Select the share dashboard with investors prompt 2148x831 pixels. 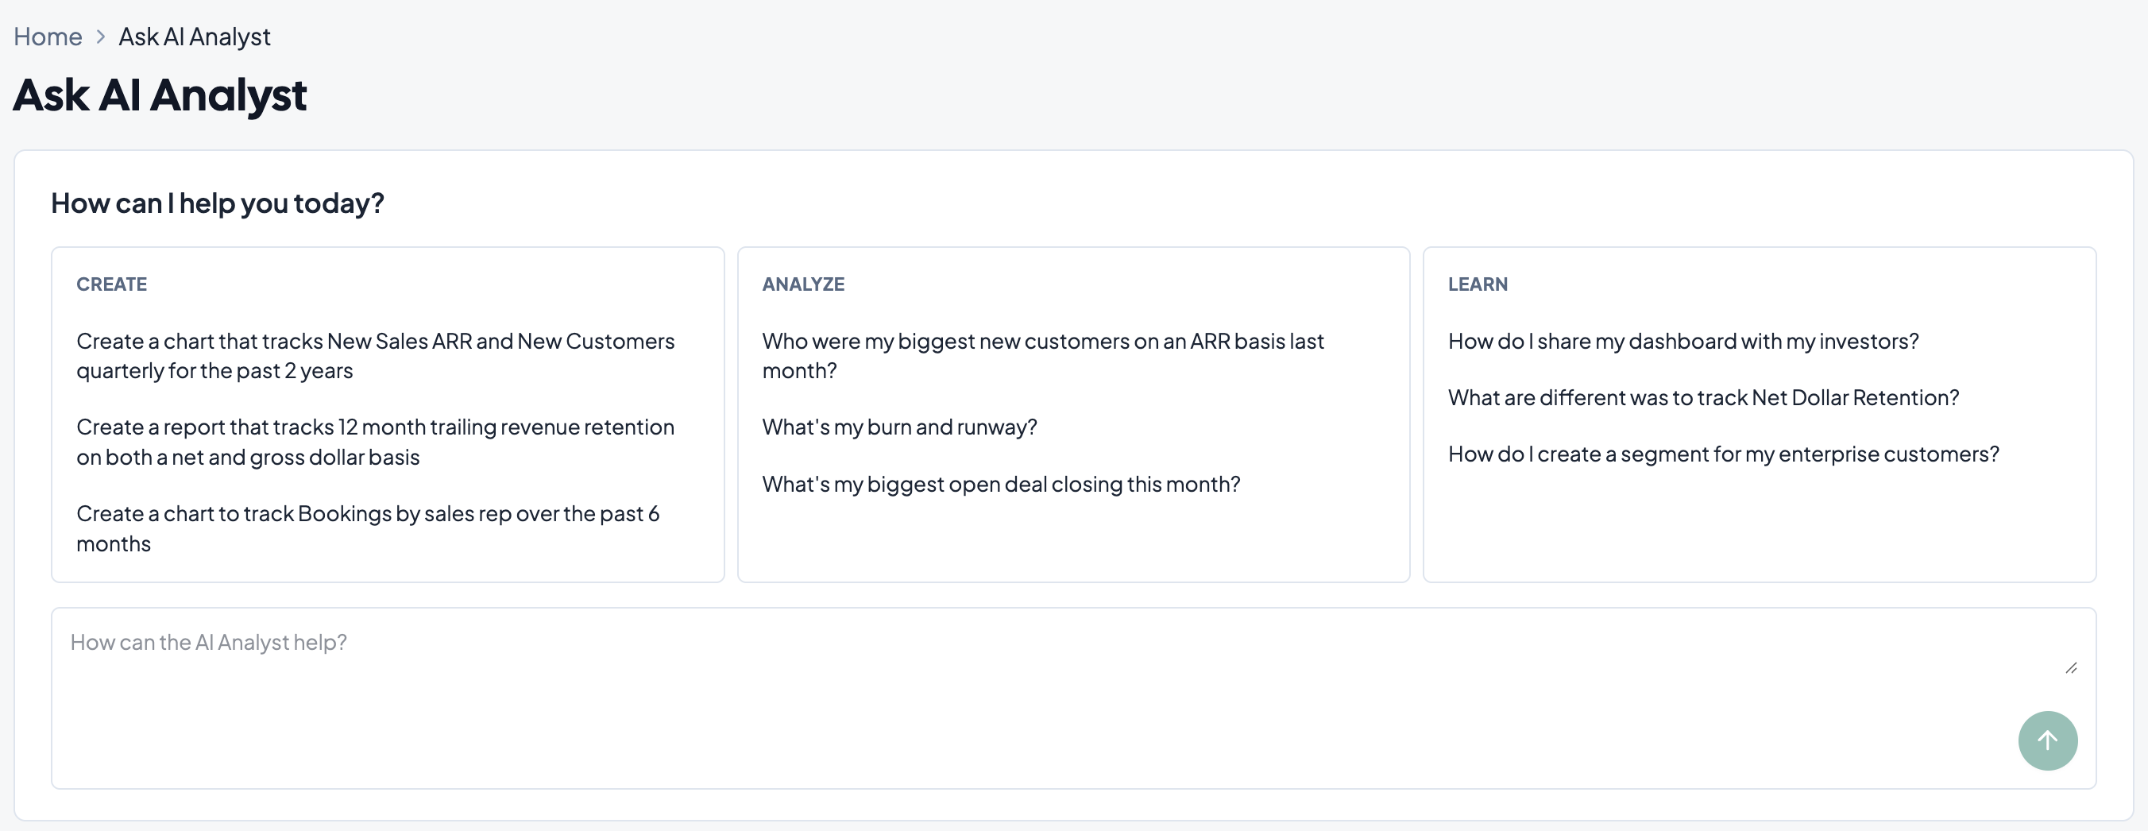(x=1682, y=342)
